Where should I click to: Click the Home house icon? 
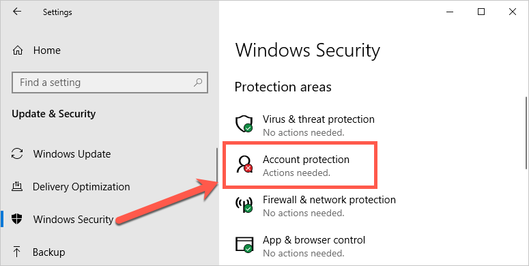point(18,50)
